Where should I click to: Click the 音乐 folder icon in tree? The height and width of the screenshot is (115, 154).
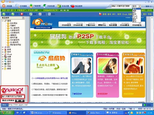click(5, 21)
